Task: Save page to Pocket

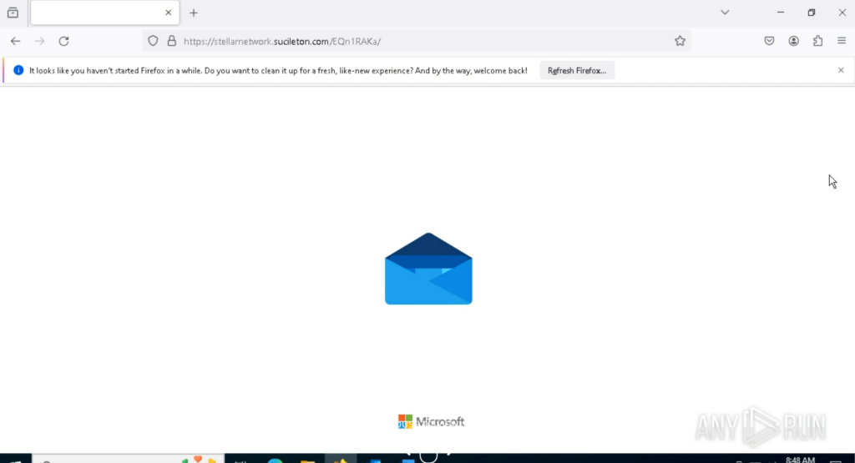Action: click(x=769, y=41)
